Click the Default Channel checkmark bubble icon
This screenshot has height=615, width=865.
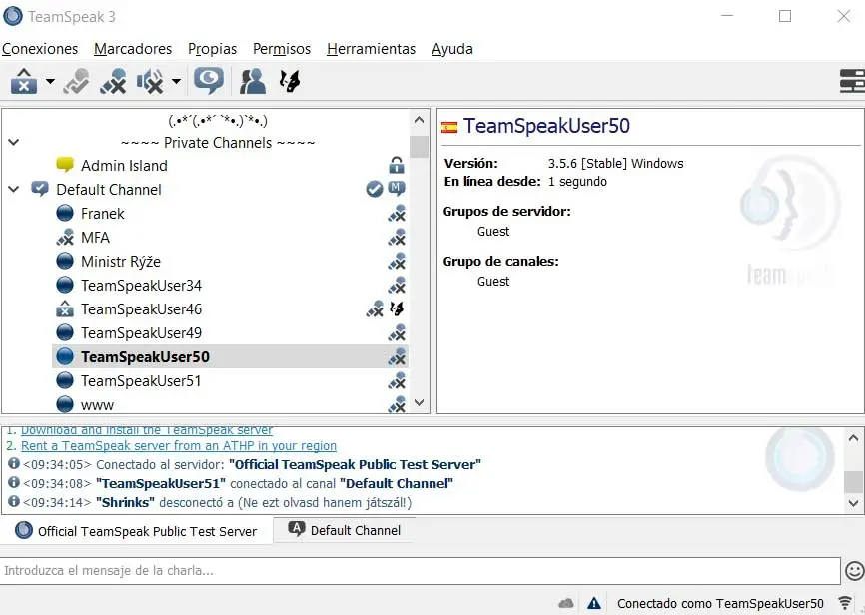click(x=40, y=189)
